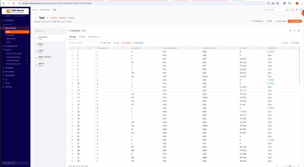
Task: Click the Demo breadcrumb link
Action: 35,10
